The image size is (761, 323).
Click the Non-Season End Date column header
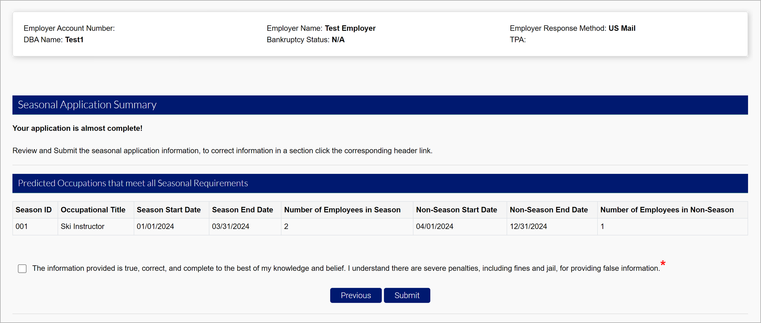click(x=549, y=210)
